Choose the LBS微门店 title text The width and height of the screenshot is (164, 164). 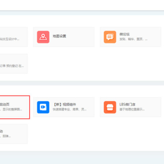tap(127, 104)
